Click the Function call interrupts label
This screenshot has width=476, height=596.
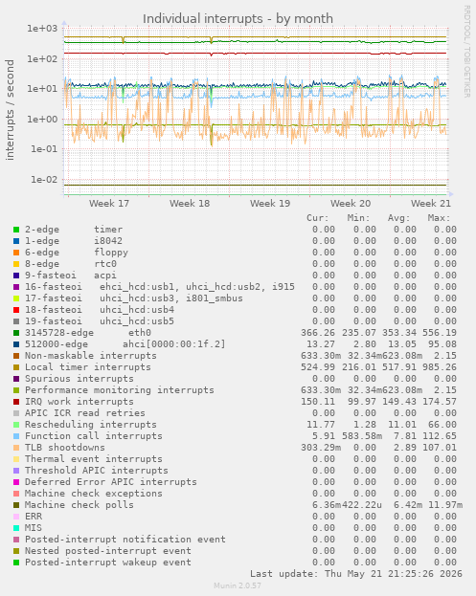coord(94,436)
